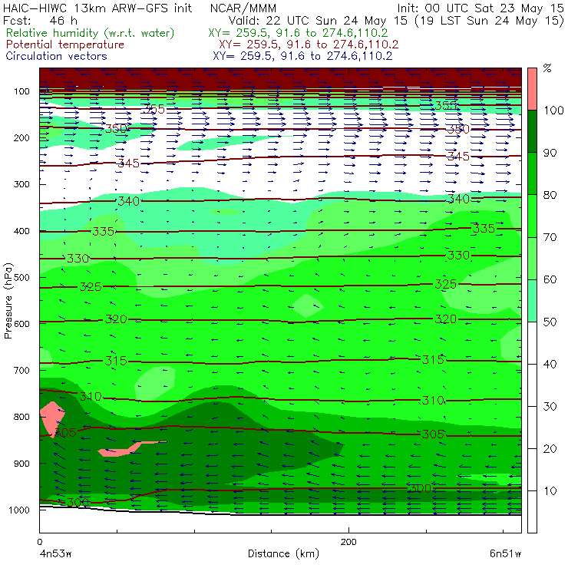The height and width of the screenshot is (568, 568).
Task: Select the 'NCAR/MMM' header text
Action: (243, 8)
